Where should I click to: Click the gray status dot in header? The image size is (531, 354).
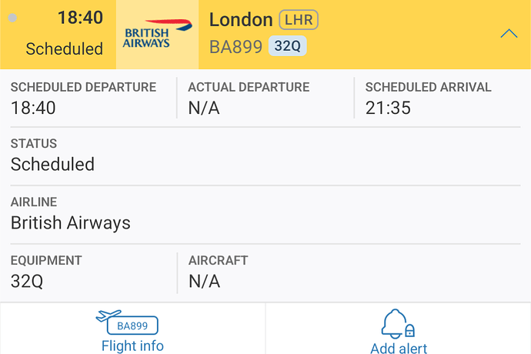tap(12, 18)
